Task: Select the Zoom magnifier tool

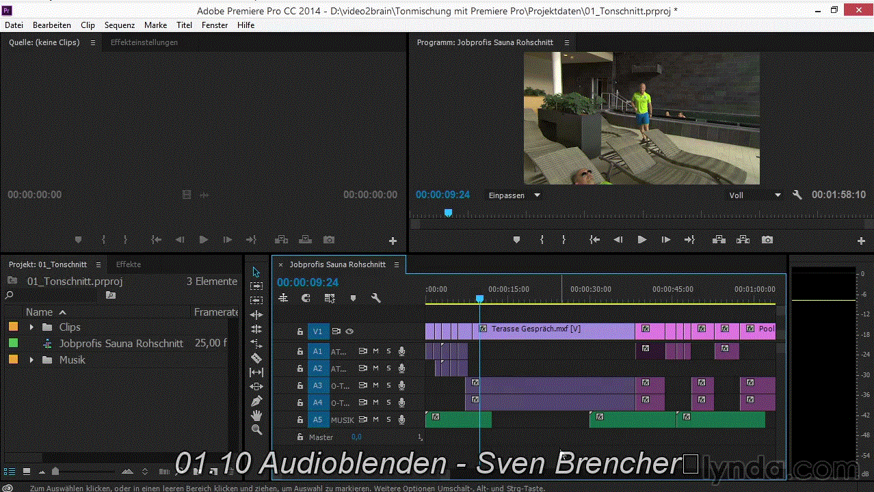Action: pyautogui.click(x=256, y=430)
